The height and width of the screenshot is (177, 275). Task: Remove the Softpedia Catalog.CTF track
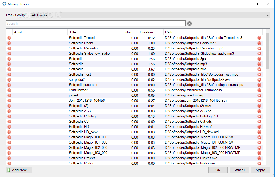[x=259, y=116]
